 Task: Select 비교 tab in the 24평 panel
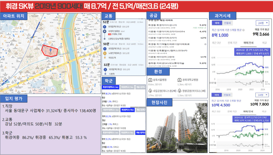pos(264,43)
